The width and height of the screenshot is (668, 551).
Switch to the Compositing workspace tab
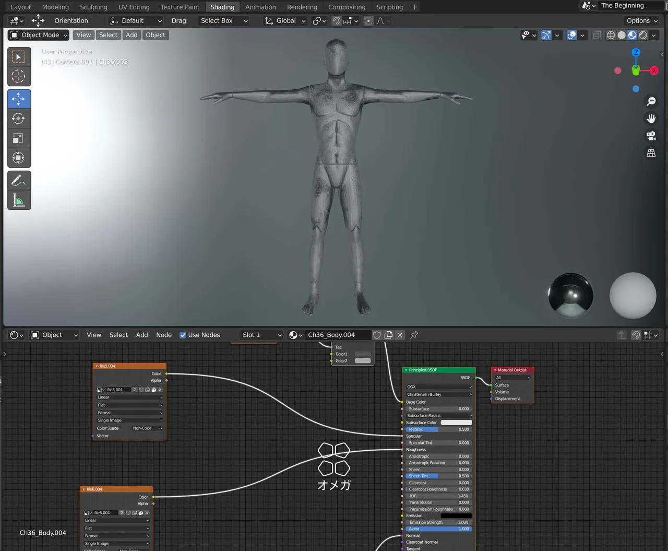(x=347, y=7)
